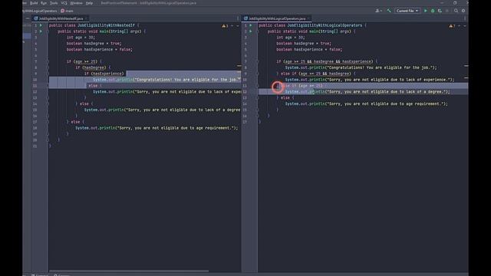Click condition 'age >= 25 && hasDegree && hasExperience'

pos(328,61)
